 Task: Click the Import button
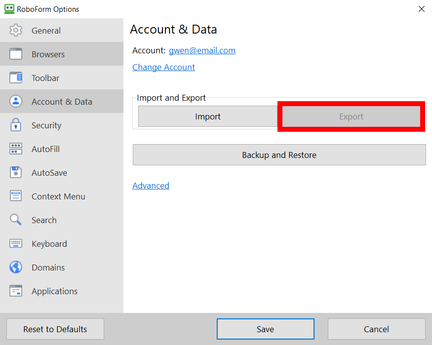click(x=208, y=116)
